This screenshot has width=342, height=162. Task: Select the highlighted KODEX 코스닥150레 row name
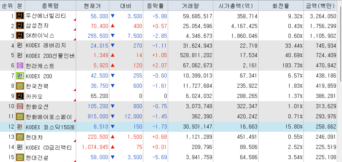tap(50, 127)
